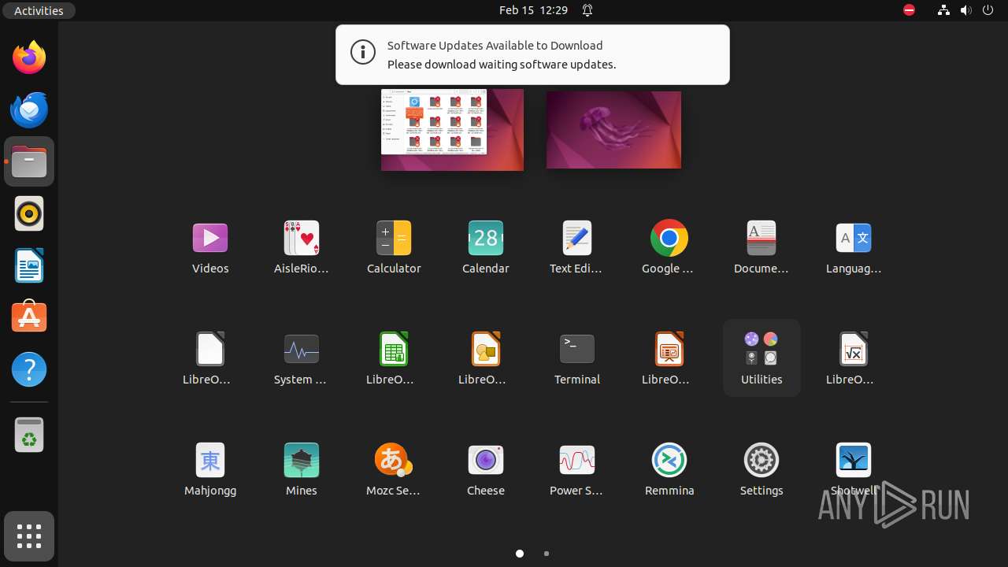This screenshot has height=567, width=1008.
Task: Open the Files app in the dock
Action: click(x=29, y=161)
